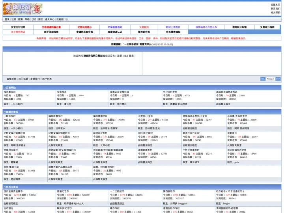Open the 小型张/小全张 forum
Image resolution: width=284 pixels, height=213 pixels.
pyautogui.click(x=145, y=116)
